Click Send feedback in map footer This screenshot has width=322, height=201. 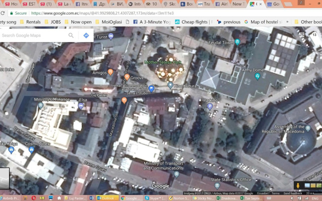293,193
